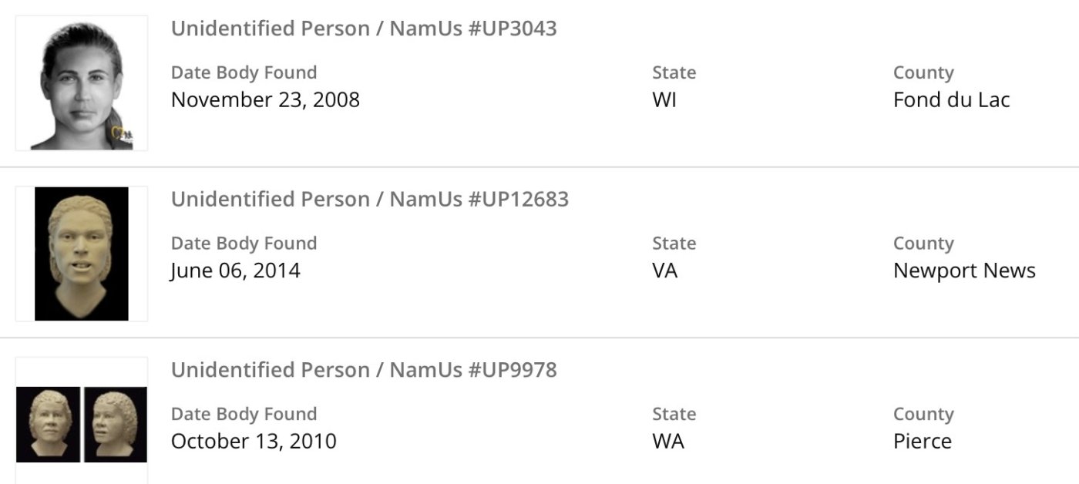1079x484 pixels.
Task: Click the Date Body Found label for UP9978
Action: [244, 414]
